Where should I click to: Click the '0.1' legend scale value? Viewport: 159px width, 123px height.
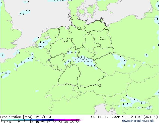click(3, 122)
